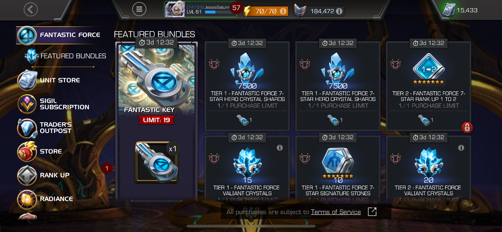Buy Tier 2 7-Star Rank Up 1 to 2
Screen dimensions: 502x232
point(429,86)
